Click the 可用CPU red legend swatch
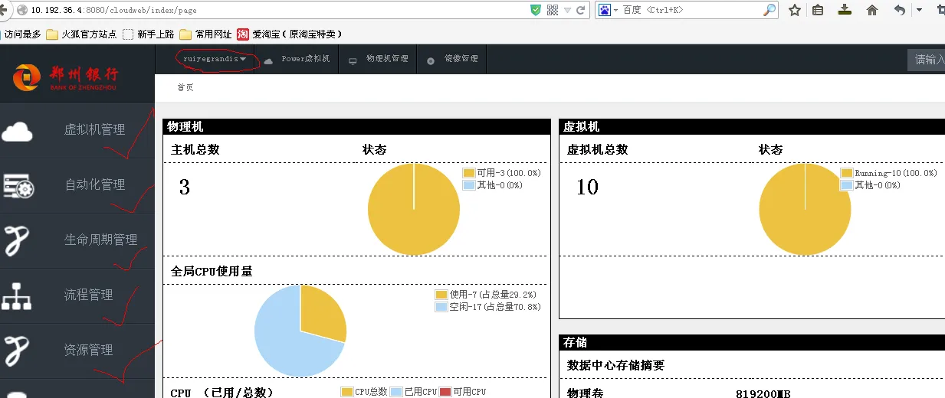945x398 pixels. coord(445,392)
